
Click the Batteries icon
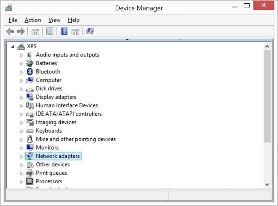30,63
